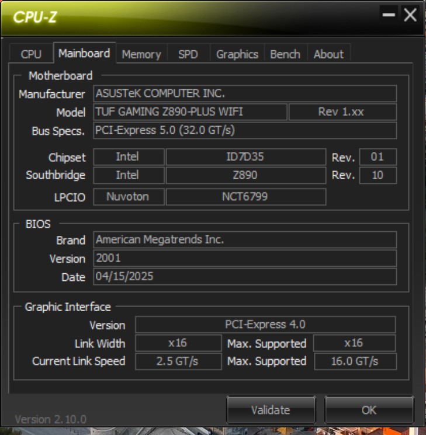Open the Memory tab
The image size is (426, 435).
pyautogui.click(x=141, y=54)
